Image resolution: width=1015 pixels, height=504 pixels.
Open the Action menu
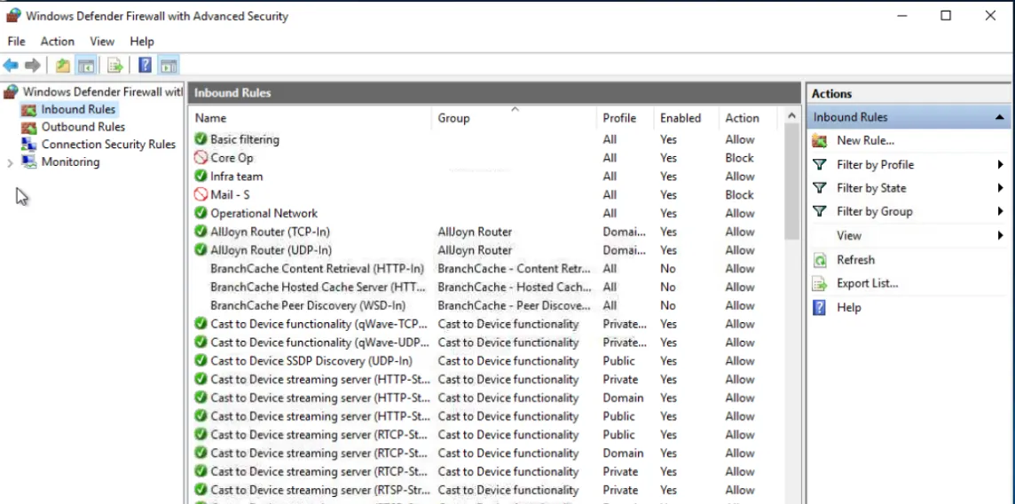coord(57,41)
